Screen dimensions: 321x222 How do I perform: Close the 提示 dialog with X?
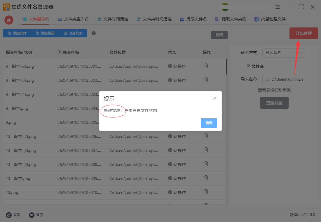(214, 98)
